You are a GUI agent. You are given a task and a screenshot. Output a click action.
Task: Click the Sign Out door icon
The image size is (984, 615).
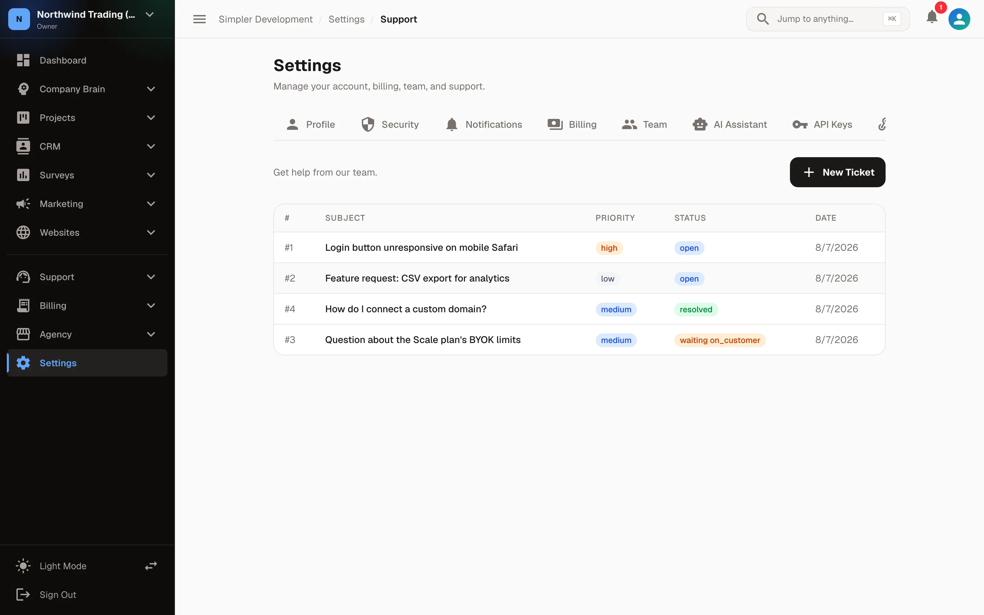[23, 594]
